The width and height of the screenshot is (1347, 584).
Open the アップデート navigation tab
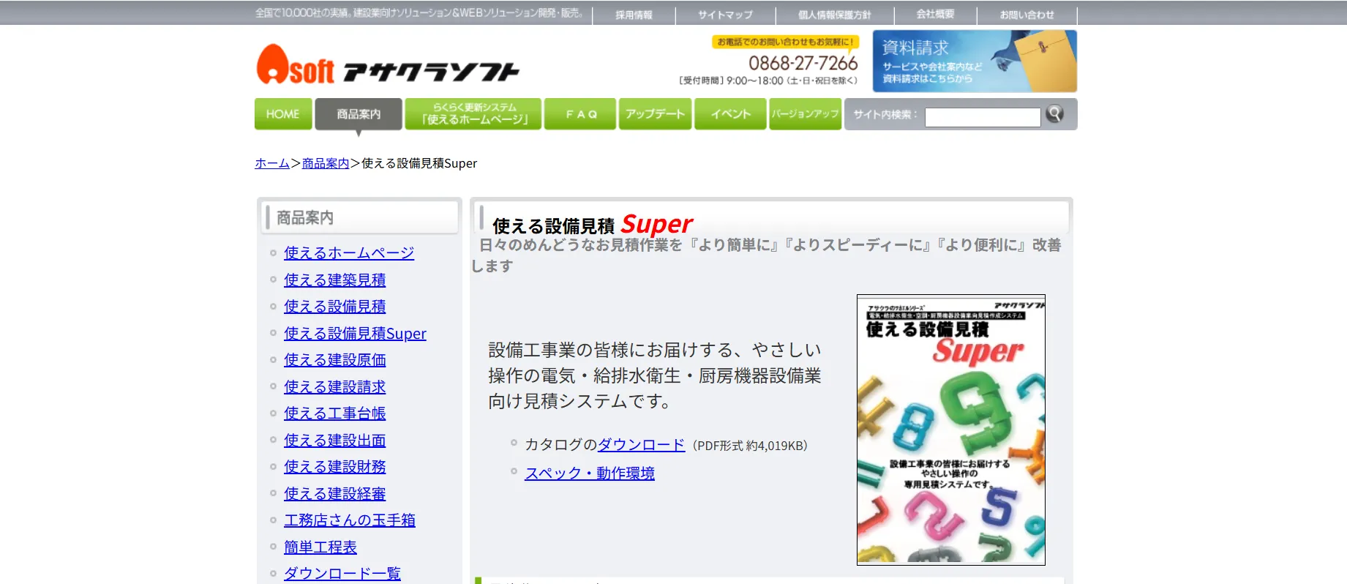pos(655,114)
